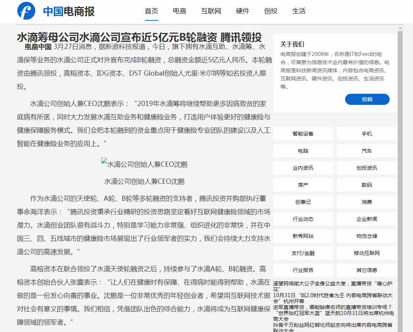Click the caption 水滴公司创始人兼CEO沈鹏 below image
This screenshot has height=332, width=413.
(x=144, y=182)
